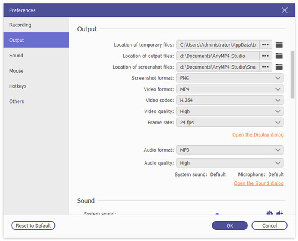Browse for temporary files location
The width and height of the screenshot is (298, 241).
point(265,45)
